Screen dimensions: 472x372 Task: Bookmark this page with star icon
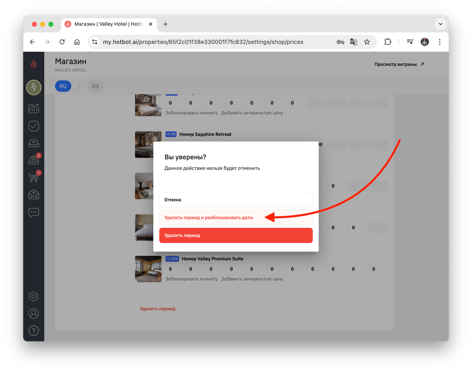(x=367, y=42)
